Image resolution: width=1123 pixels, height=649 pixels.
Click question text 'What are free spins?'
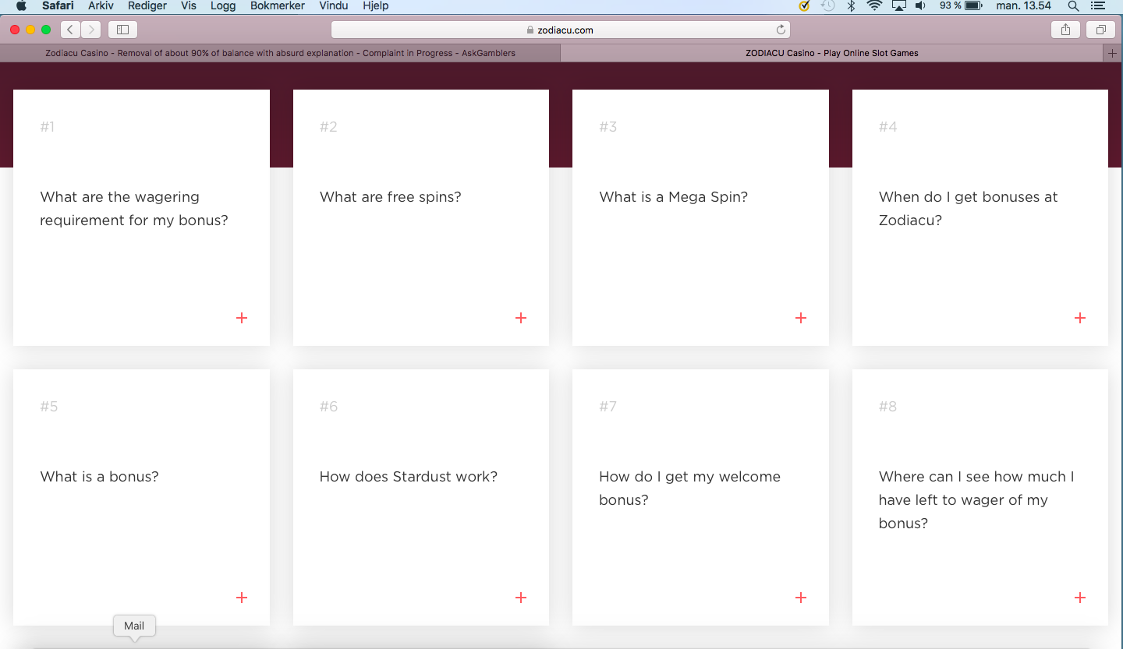click(391, 197)
